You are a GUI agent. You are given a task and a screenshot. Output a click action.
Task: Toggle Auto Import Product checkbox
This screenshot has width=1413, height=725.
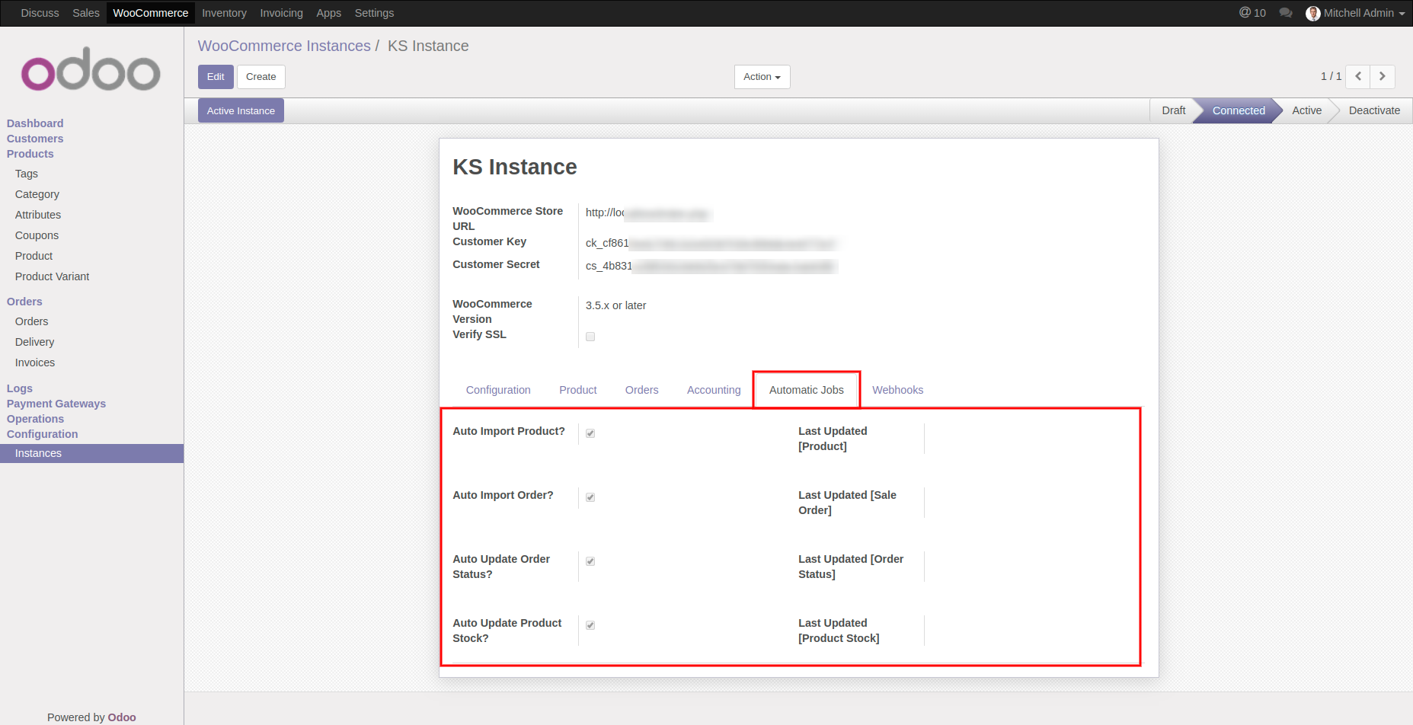(590, 433)
